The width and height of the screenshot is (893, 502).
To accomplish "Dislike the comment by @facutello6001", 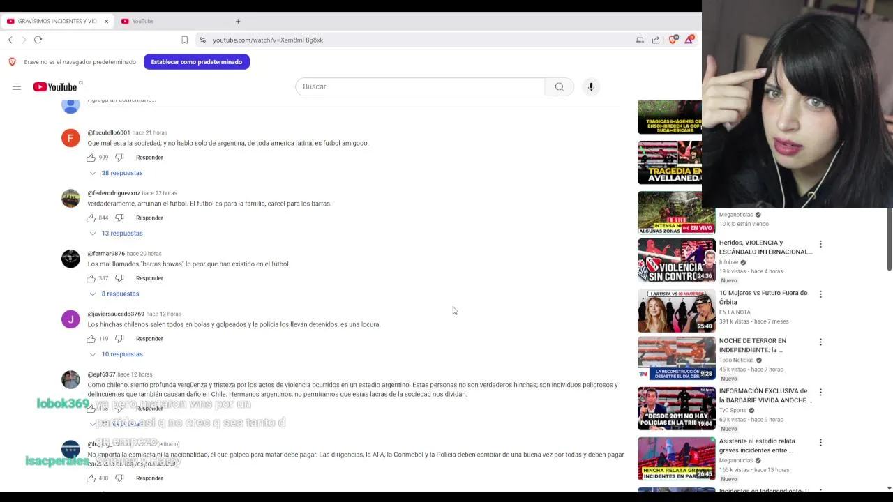I will pos(119,158).
